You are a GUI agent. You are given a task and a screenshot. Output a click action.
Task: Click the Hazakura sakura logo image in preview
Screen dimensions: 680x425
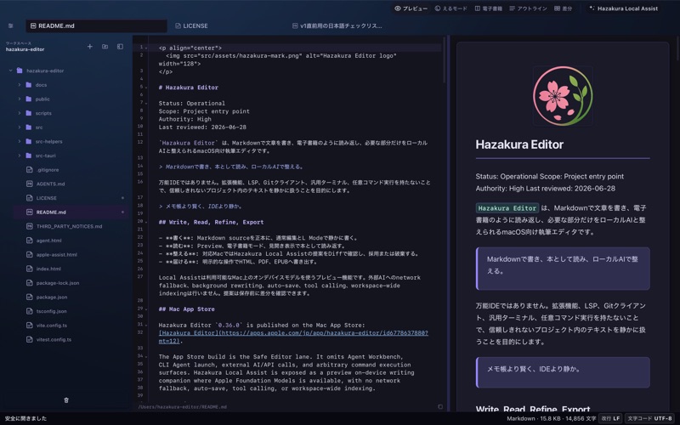(x=563, y=96)
